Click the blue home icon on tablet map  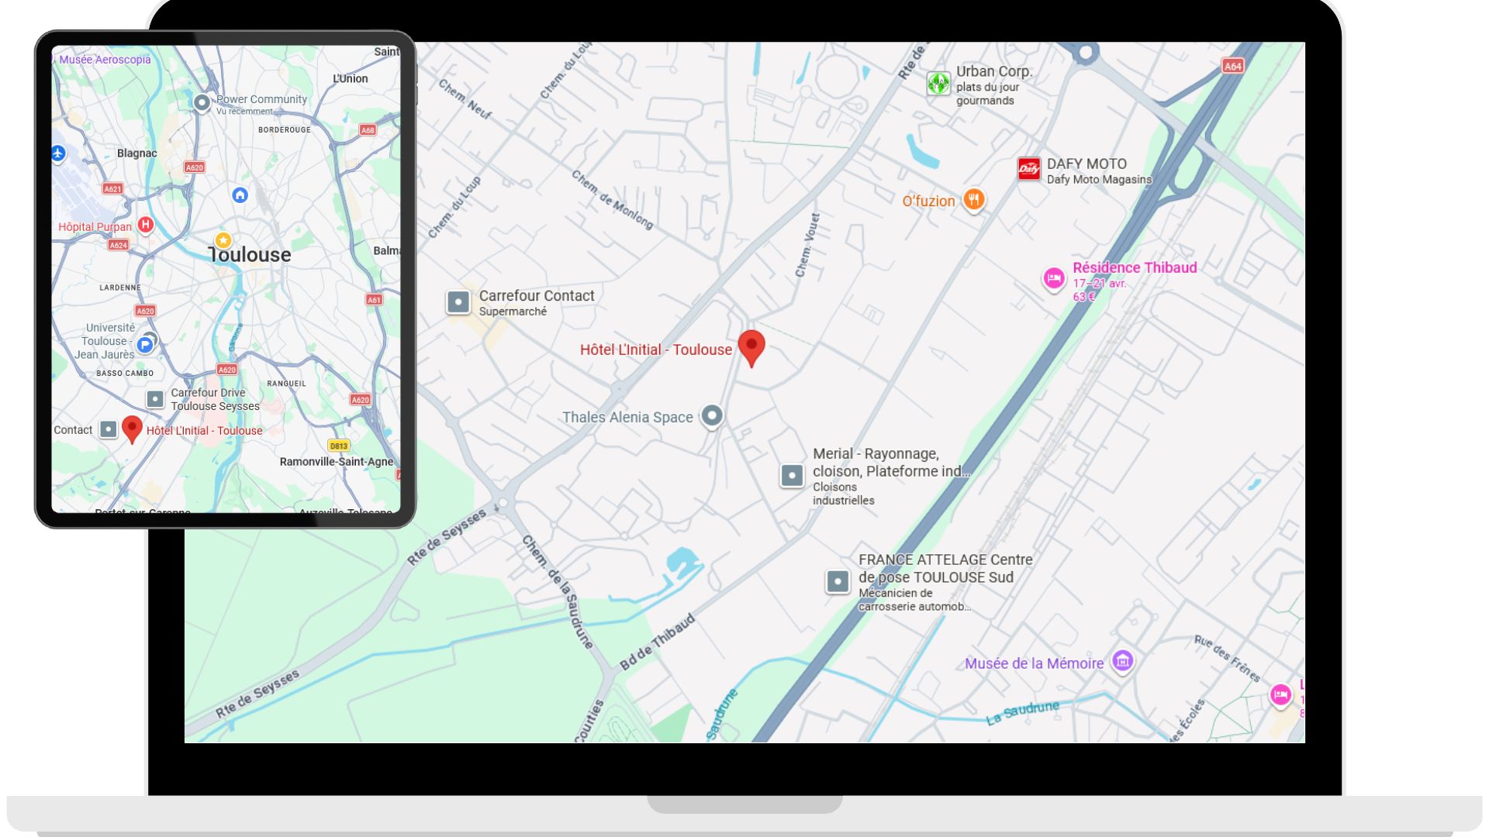coord(240,195)
